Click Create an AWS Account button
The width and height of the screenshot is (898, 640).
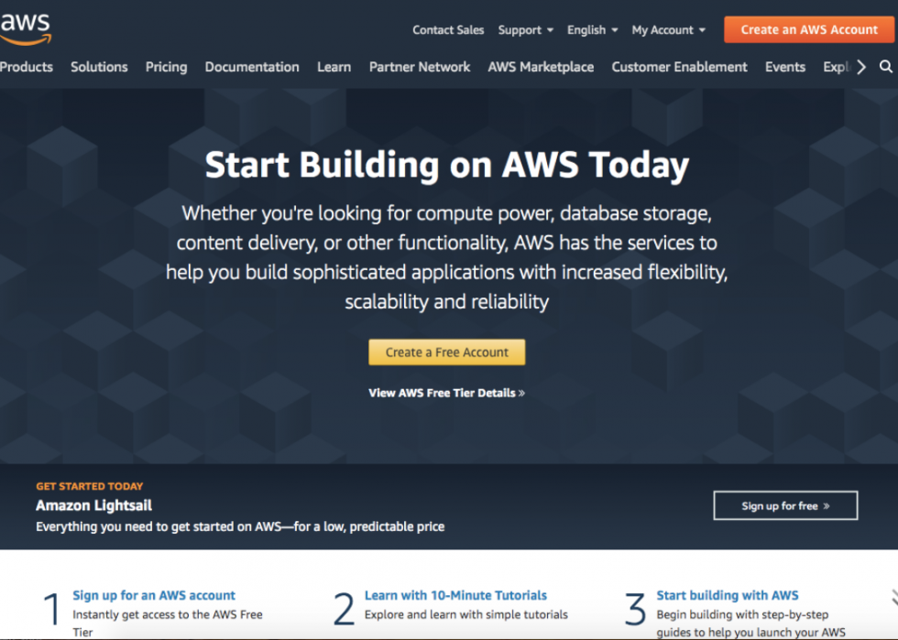pos(808,29)
